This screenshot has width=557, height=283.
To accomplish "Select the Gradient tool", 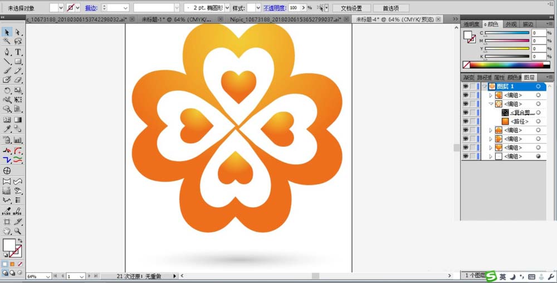I will pyautogui.click(x=18, y=120).
